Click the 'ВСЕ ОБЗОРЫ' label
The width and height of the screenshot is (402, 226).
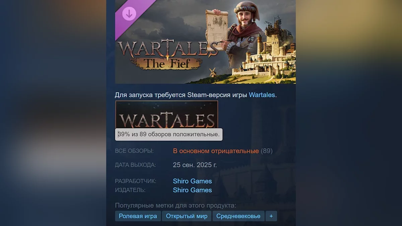[x=134, y=151]
